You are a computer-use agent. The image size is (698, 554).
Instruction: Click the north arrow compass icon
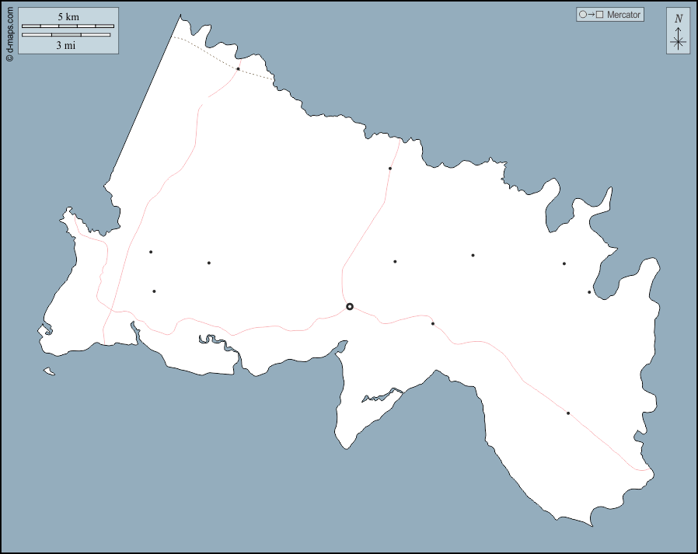pos(678,38)
